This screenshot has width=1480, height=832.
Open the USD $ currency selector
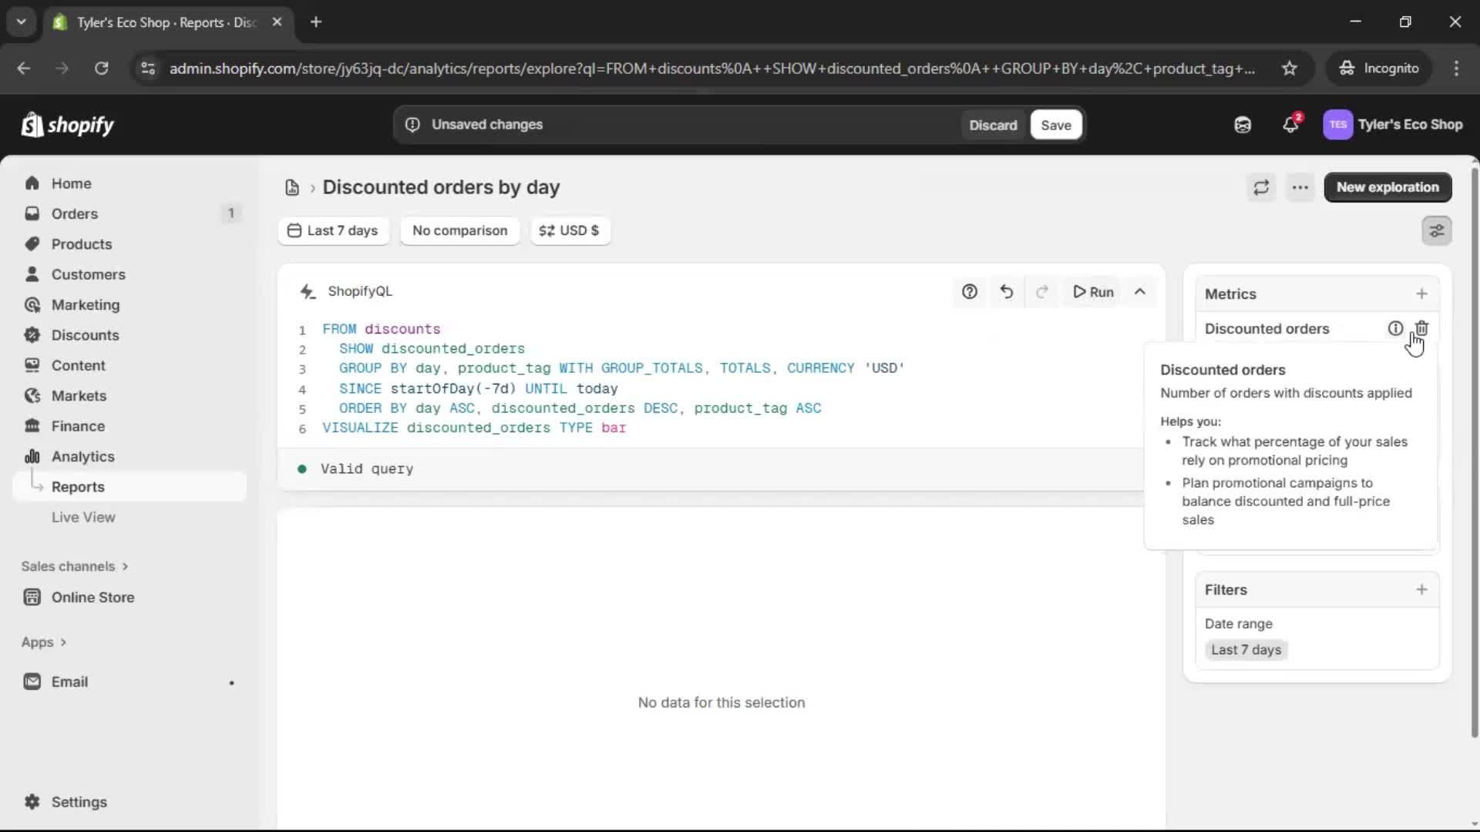570,230
